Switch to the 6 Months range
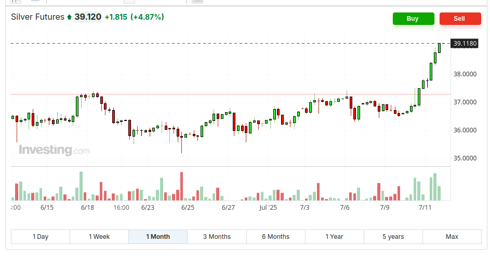 coord(275,237)
